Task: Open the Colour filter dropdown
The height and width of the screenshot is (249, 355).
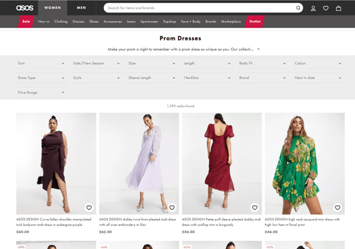Action: coord(318,63)
